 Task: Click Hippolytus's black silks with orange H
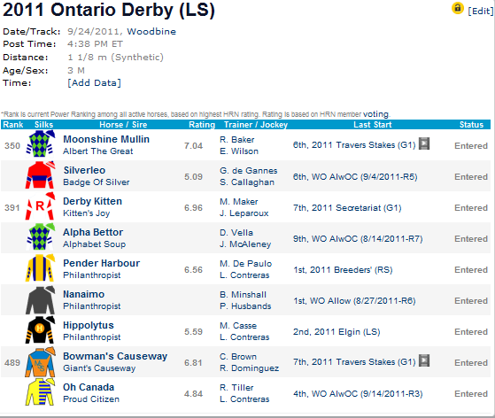(40, 330)
